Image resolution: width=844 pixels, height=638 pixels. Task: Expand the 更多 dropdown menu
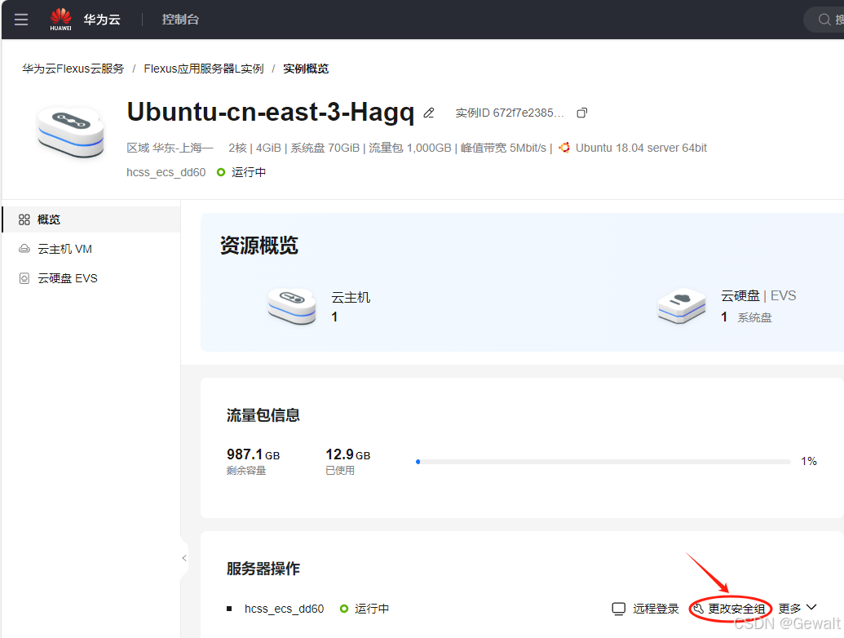coord(798,609)
